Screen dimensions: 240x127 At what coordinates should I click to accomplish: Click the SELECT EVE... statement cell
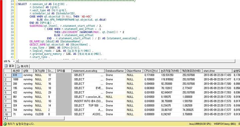tap(88, 88)
